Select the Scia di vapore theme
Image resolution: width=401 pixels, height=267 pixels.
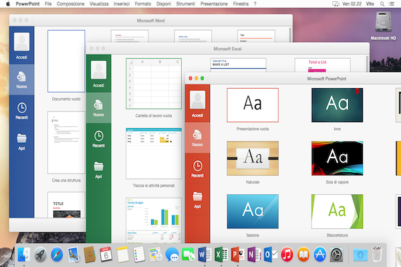337,158
